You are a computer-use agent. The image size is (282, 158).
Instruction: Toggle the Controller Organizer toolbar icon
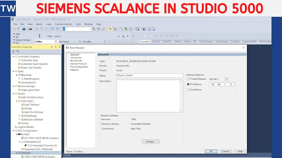coord(110,29)
